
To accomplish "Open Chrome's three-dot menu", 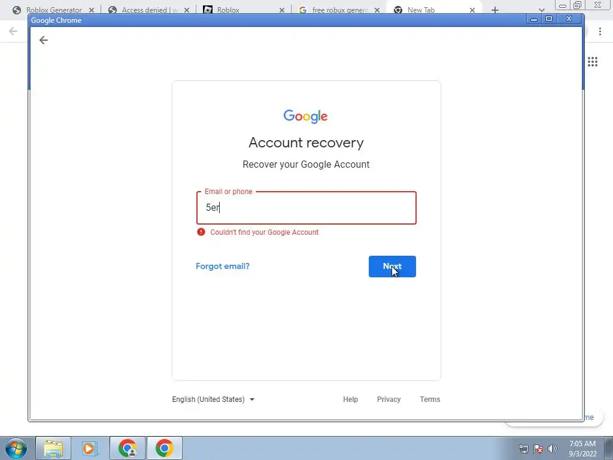I will pos(600,31).
